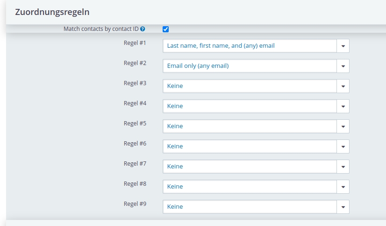Click the Keine value of Regel #5
The image size is (386, 226).
(175, 126)
